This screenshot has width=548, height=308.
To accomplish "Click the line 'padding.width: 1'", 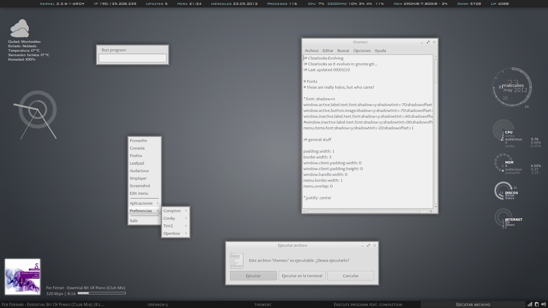I will pos(319,151).
